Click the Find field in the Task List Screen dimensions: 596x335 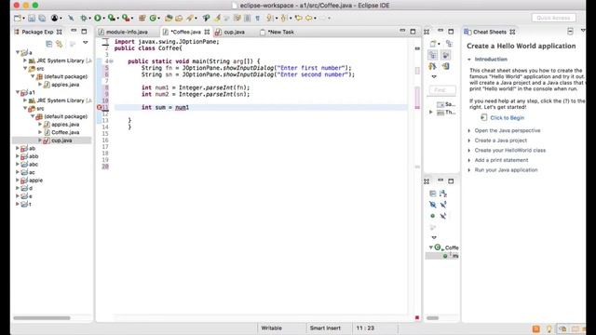[x=442, y=90]
